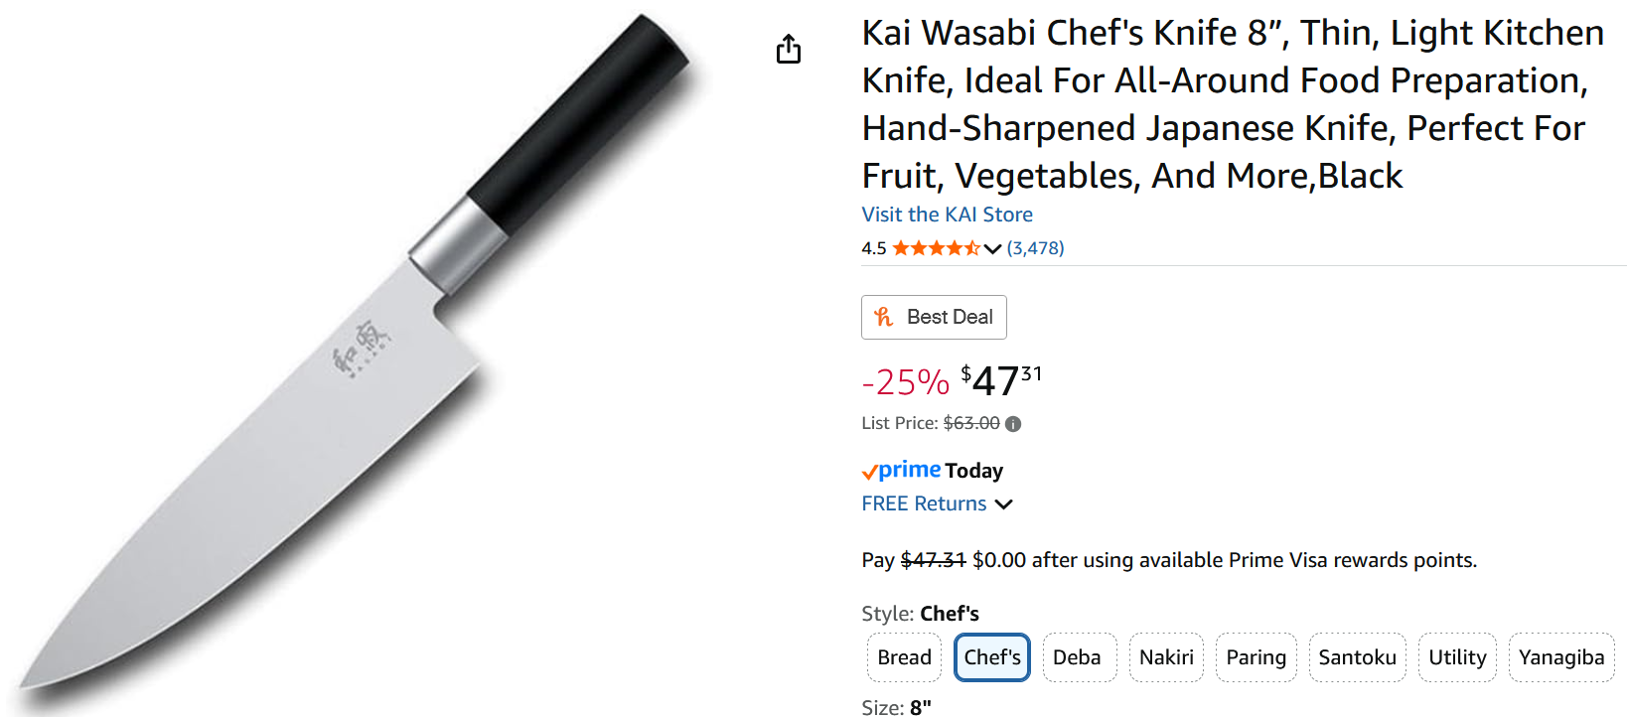This screenshot has height=717, width=1627.
Task: Pick the Yanagiba knife style
Action: point(1560,657)
